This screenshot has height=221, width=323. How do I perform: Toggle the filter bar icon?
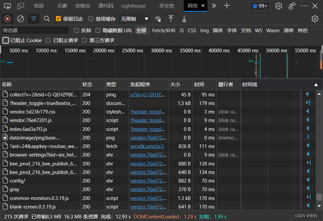tap(34, 19)
